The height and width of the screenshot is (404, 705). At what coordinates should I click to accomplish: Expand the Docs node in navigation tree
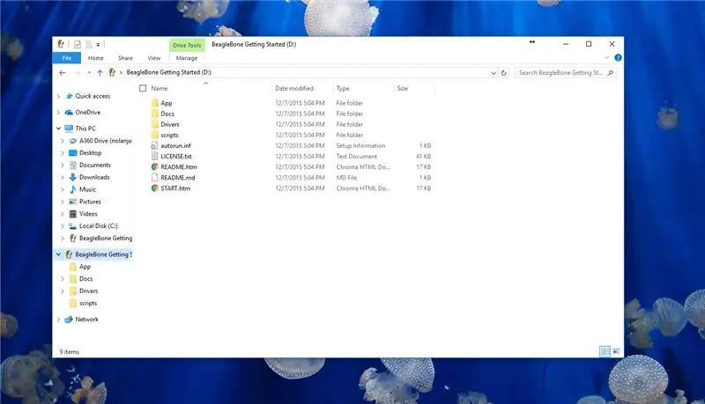[x=63, y=279]
